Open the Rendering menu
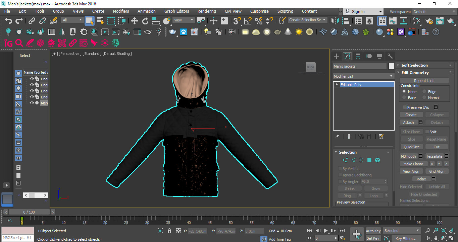 pyautogui.click(x=206, y=11)
